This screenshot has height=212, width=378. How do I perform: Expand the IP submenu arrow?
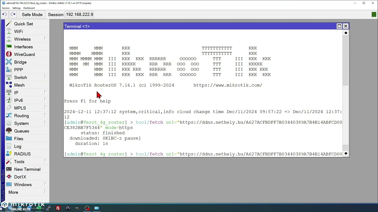45,92
